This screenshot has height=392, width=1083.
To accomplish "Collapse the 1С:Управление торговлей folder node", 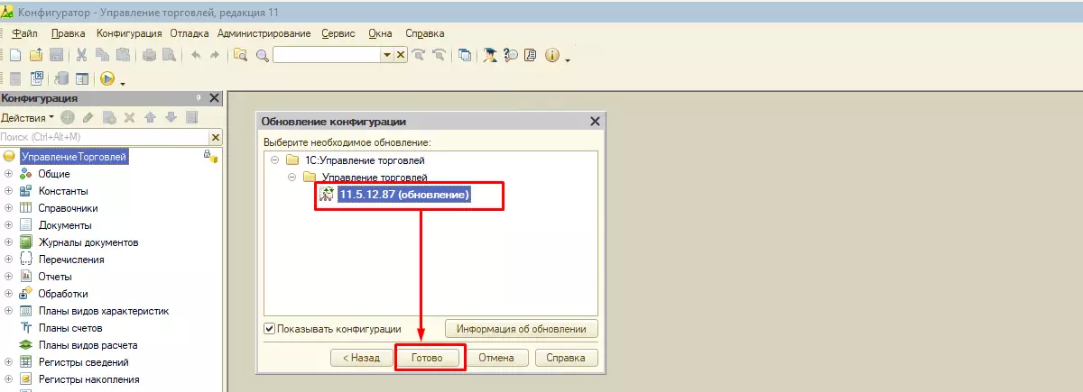I will coord(274,160).
